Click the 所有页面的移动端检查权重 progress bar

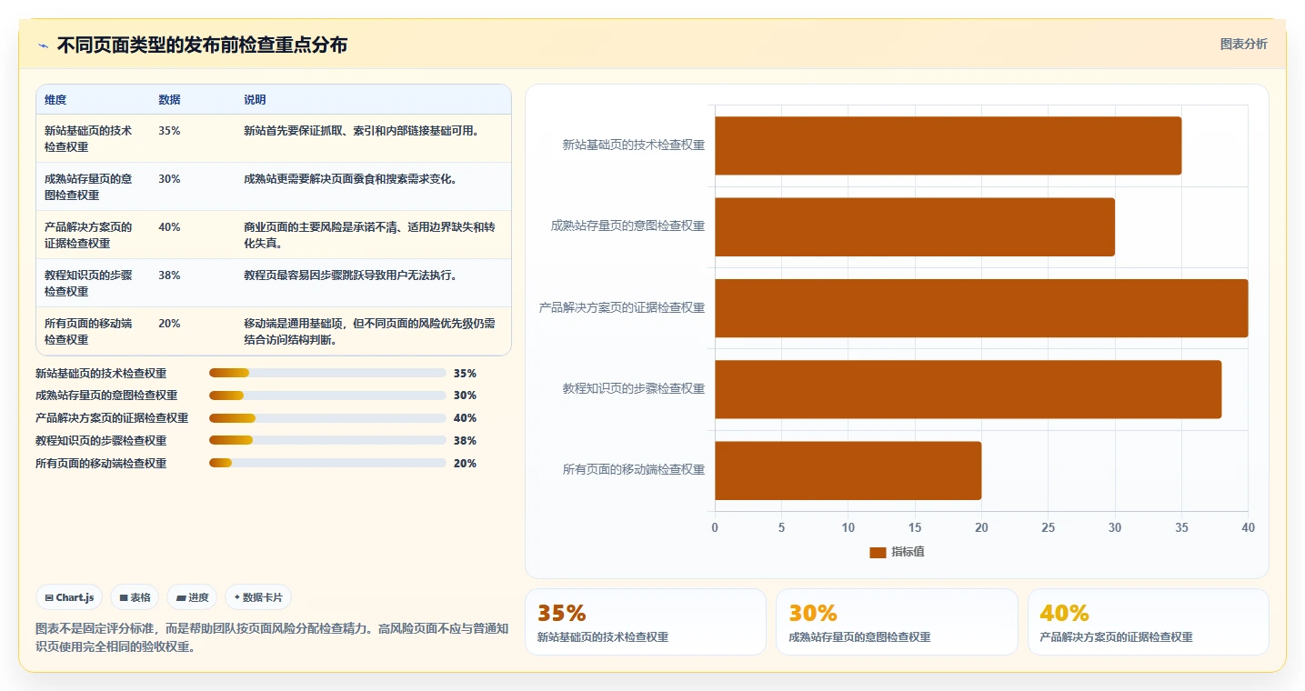pyautogui.click(x=327, y=463)
